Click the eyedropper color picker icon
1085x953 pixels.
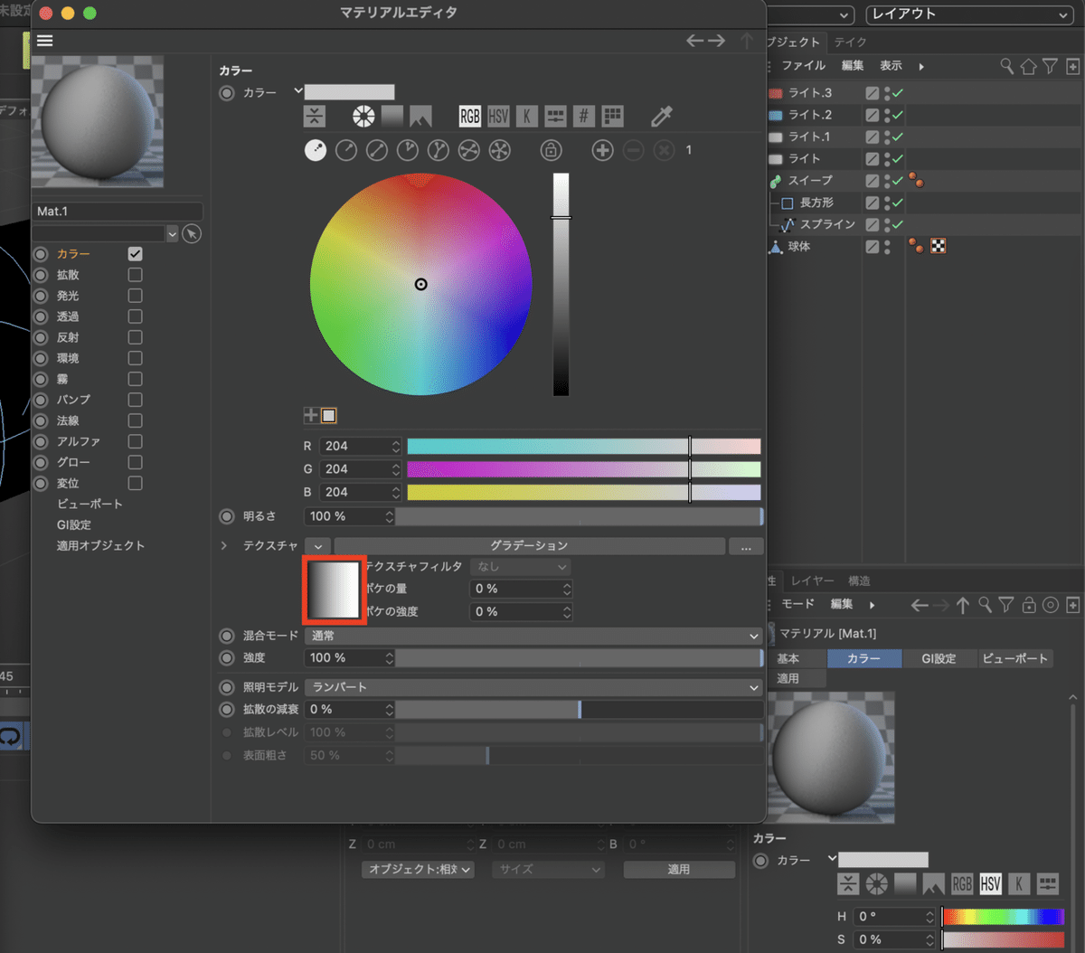pyautogui.click(x=662, y=116)
